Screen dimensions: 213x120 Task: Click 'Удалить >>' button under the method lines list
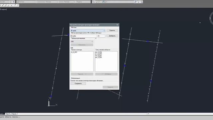pyautogui.click(x=82, y=74)
